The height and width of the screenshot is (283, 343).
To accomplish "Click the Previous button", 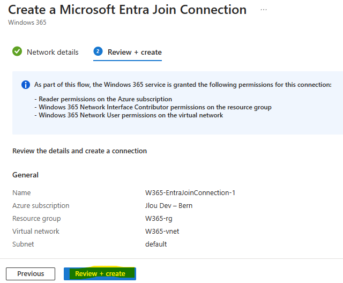I will point(31,273).
